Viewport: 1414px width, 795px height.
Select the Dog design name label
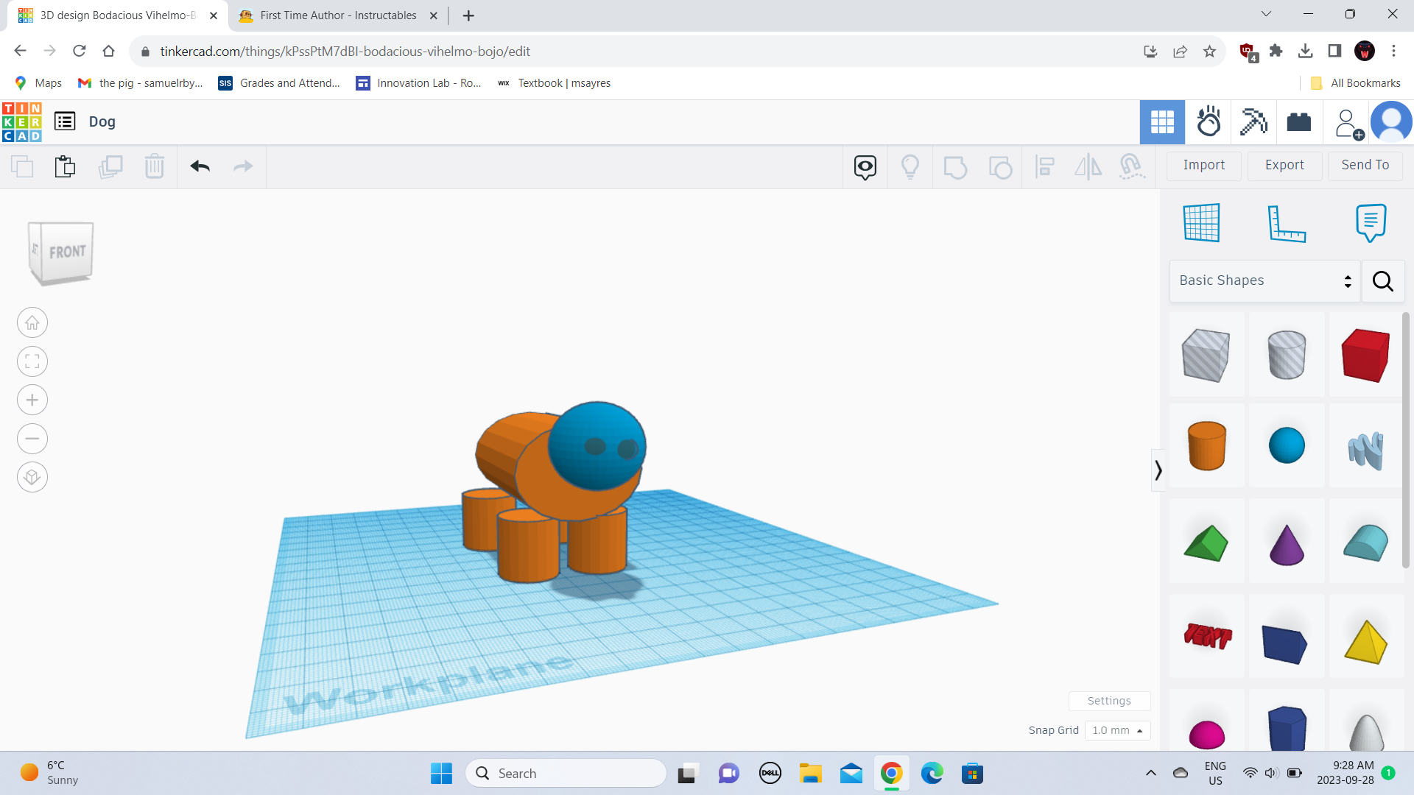pos(102,121)
